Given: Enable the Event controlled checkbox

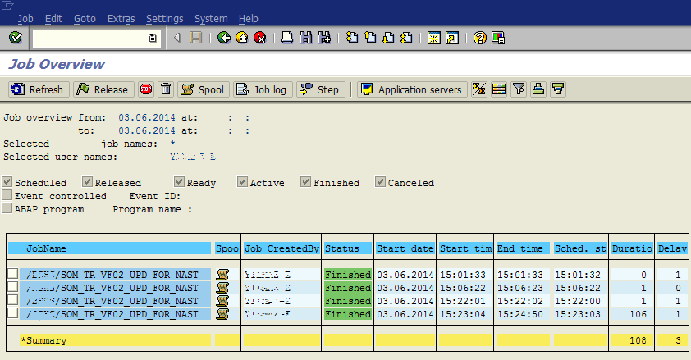Looking at the screenshot, I should click(7, 194).
